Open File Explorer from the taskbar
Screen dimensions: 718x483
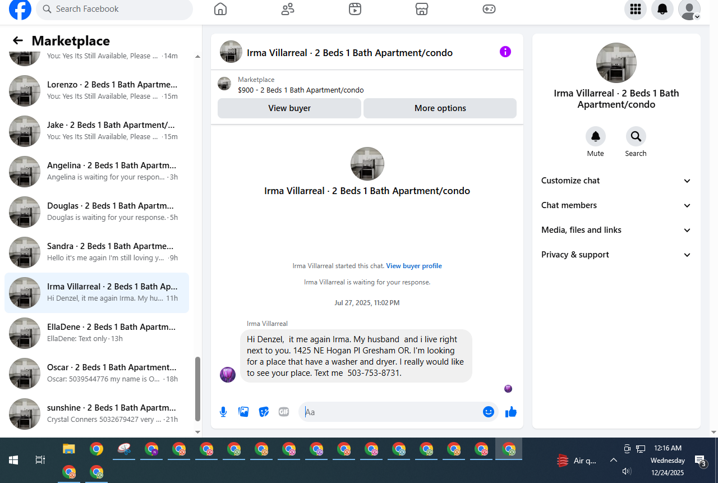pyautogui.click(x=69, y=449)
